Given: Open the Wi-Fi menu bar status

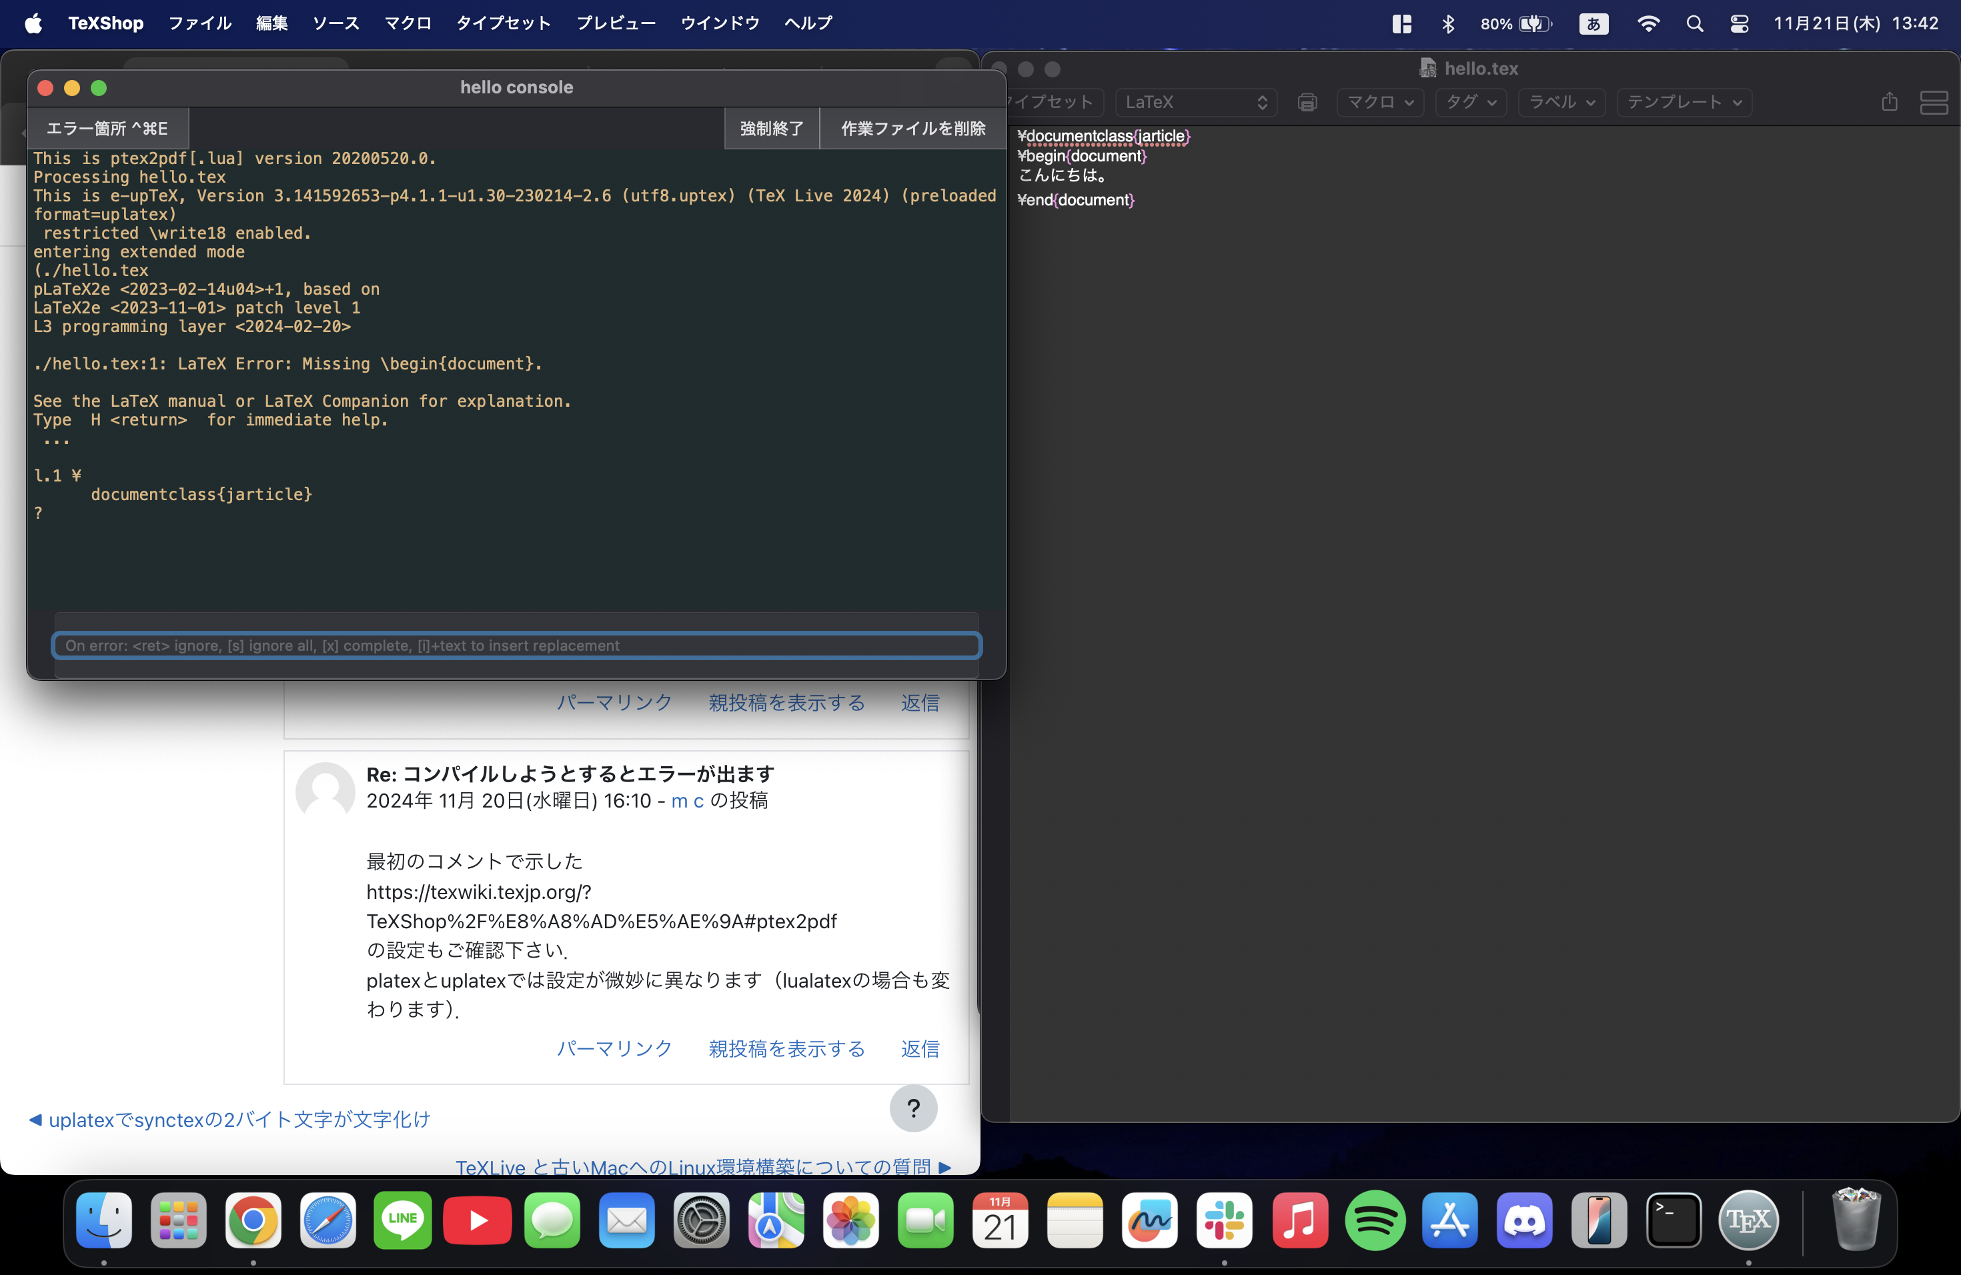Looking at the screenshot, I should [x=1648, y=23].
